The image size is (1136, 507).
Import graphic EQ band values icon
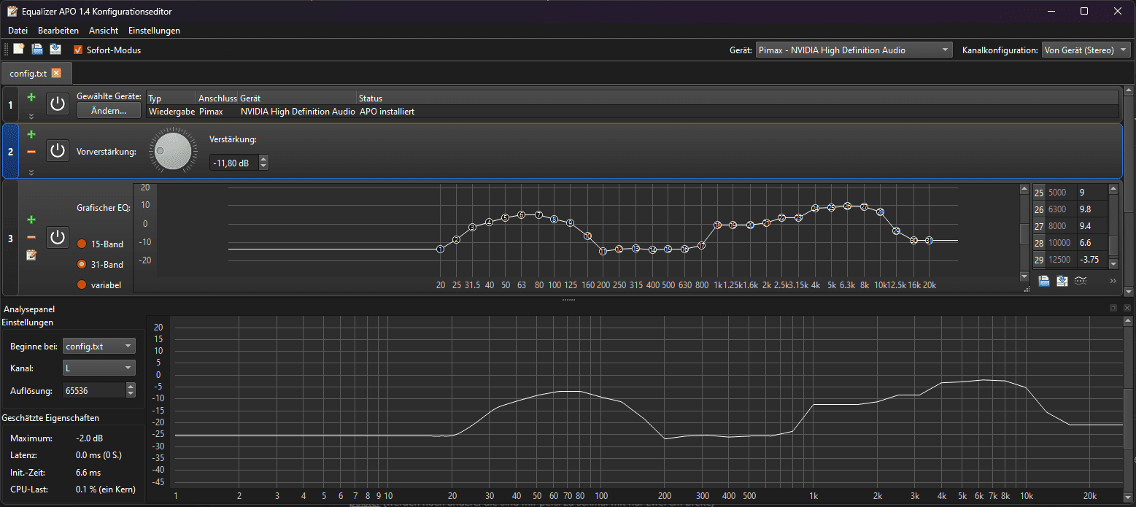[1044, 281]
